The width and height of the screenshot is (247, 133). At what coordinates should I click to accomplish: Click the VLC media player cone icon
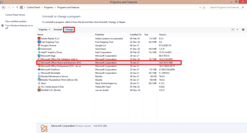coord(39,87)
